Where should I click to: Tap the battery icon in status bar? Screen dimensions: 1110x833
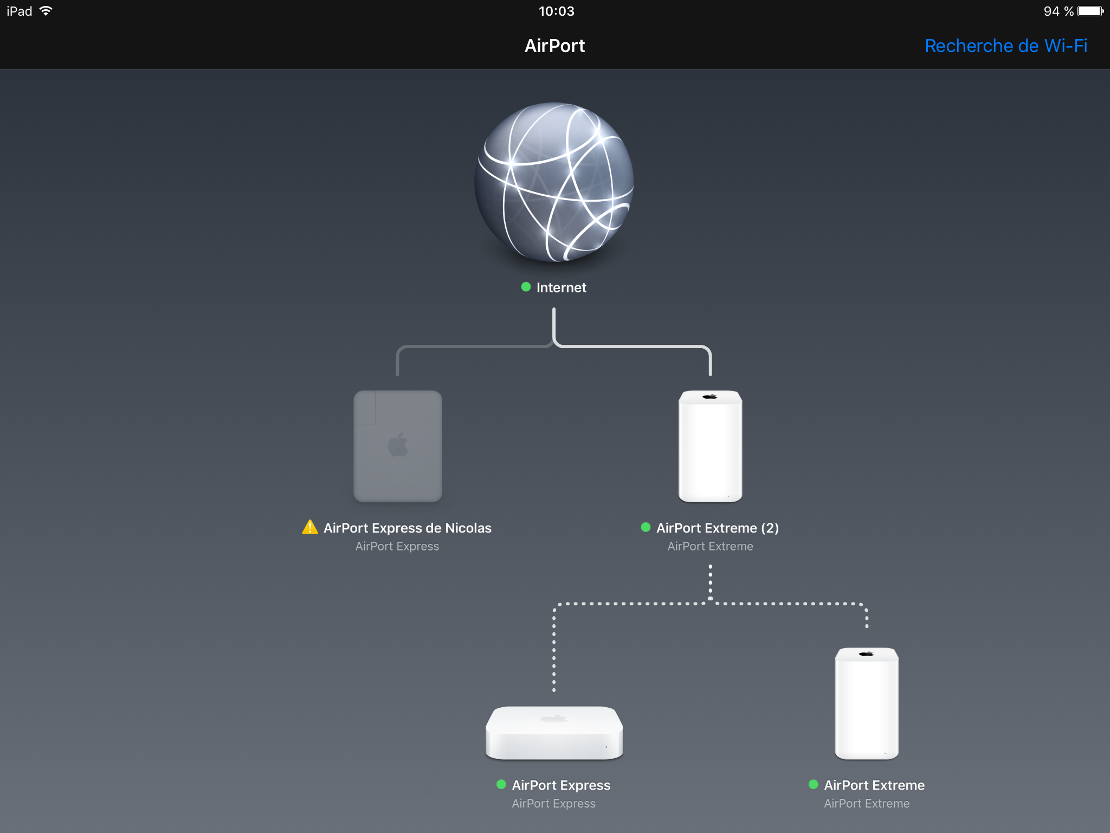point(1090,11)
